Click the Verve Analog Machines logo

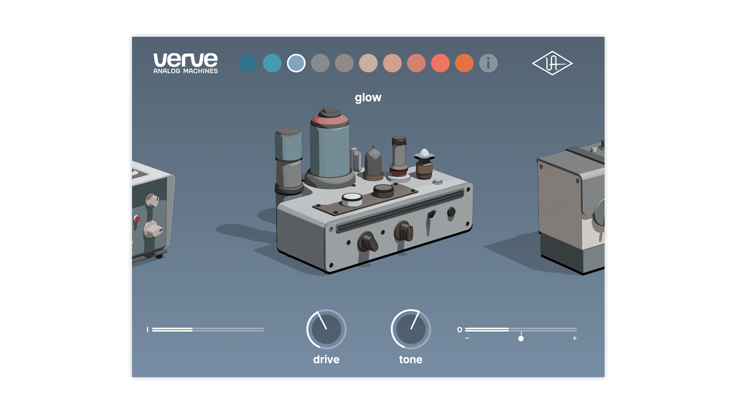coord(185,63)
